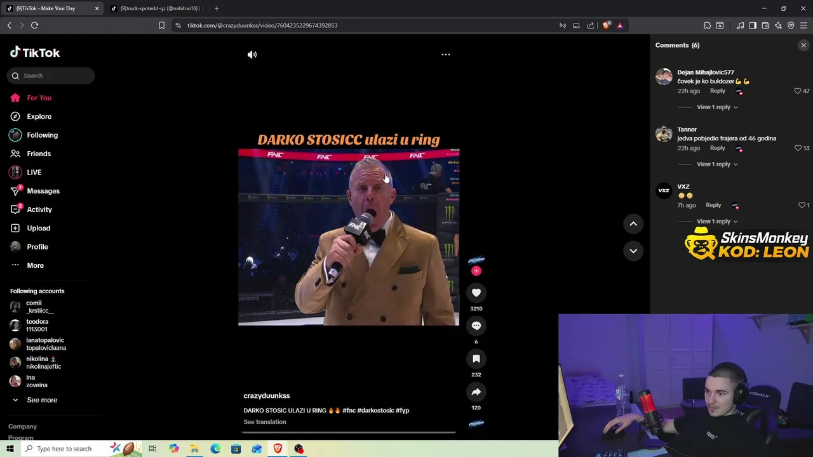Open the Leo AI sparkle icon
This screenshot has width=813, height=457.
(778, 25)
